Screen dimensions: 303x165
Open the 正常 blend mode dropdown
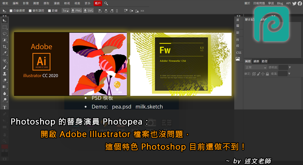[x=256, y=68]
